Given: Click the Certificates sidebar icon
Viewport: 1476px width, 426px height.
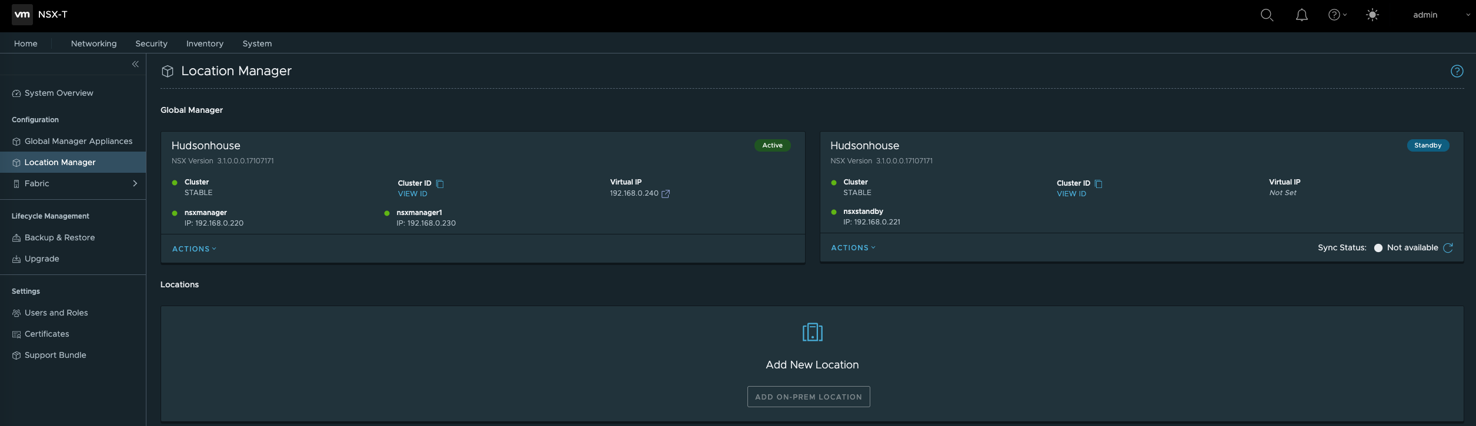Looking at the screenshot, I should [x=16, y=334].
